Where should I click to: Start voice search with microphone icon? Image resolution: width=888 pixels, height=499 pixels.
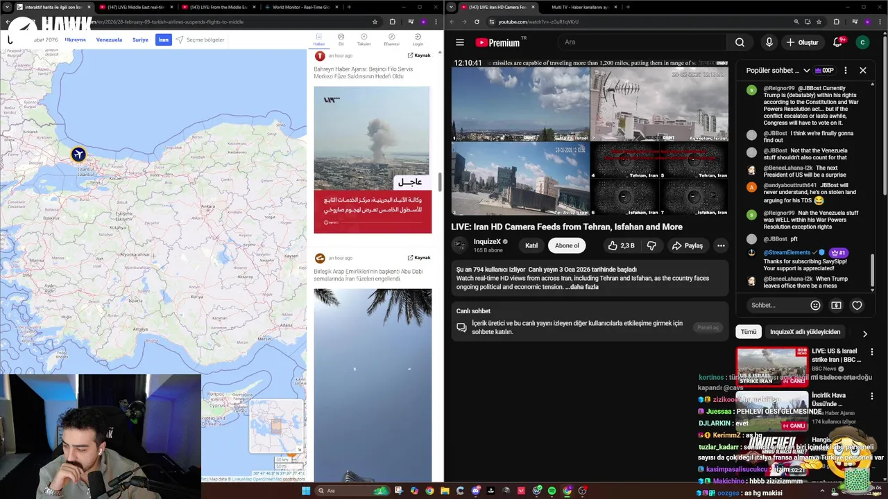pos(769,42)
